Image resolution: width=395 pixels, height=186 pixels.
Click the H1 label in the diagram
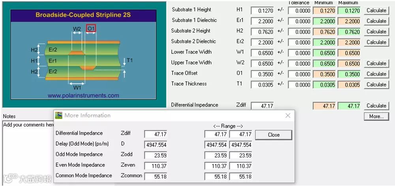[x=34, y=61]
